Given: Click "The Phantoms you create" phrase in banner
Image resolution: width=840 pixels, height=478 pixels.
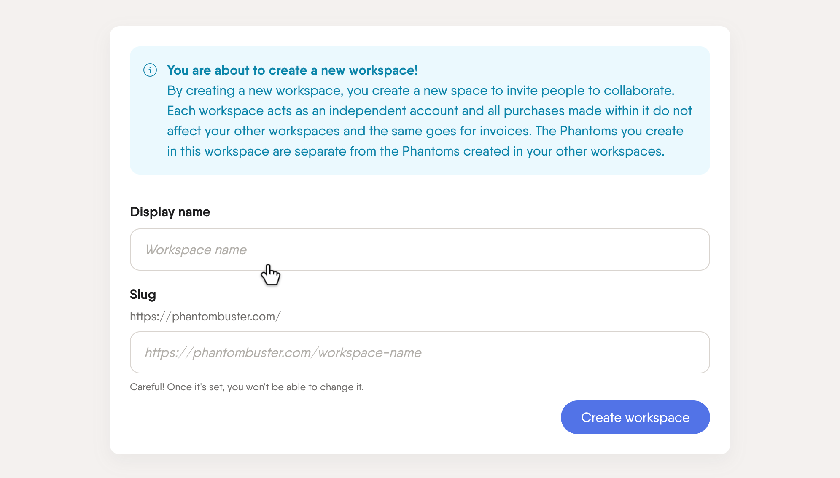Looking at the screenshot, I should 609,131.
